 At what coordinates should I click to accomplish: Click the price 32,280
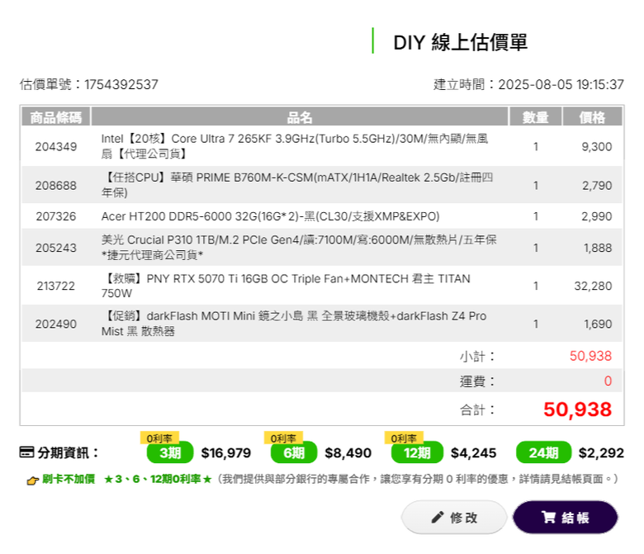pyautogui.click(x=593, y=286)
